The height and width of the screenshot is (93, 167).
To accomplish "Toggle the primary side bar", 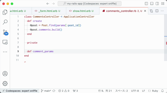I will [x=146, y=4].
